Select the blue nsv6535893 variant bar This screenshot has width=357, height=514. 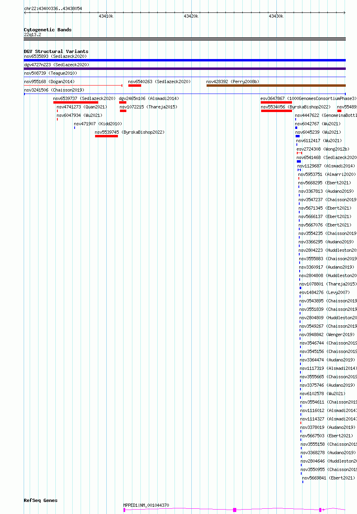[185, 60]
